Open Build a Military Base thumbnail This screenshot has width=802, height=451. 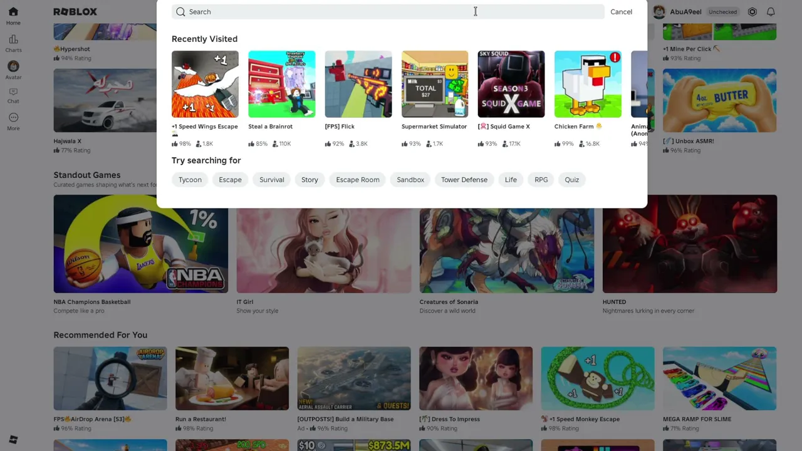pyautogui.click(x=354, y=378)
